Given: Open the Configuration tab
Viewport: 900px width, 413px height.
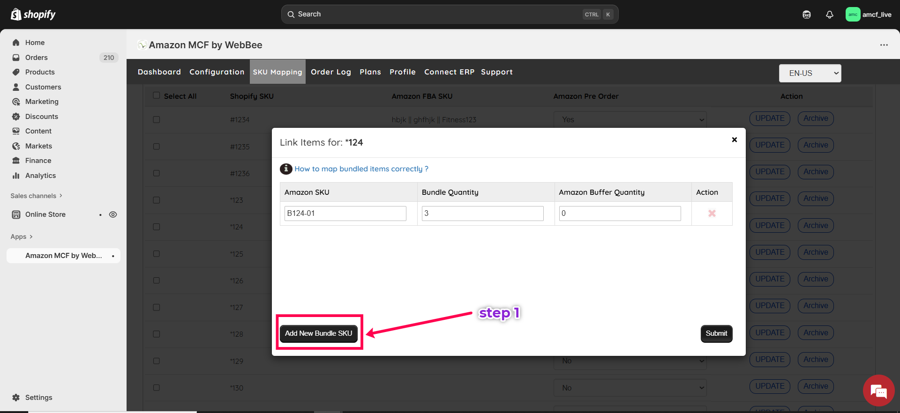Looking at the screenshot, I should [x=217, y=72].
